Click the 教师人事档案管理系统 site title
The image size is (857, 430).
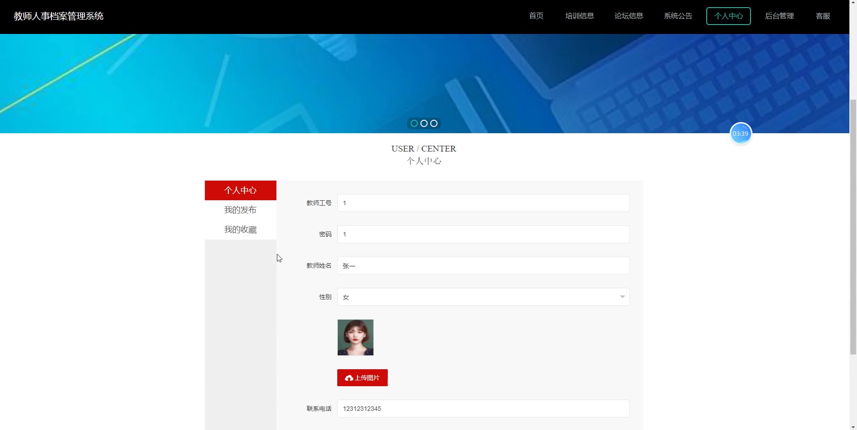(x=59, y=16)
